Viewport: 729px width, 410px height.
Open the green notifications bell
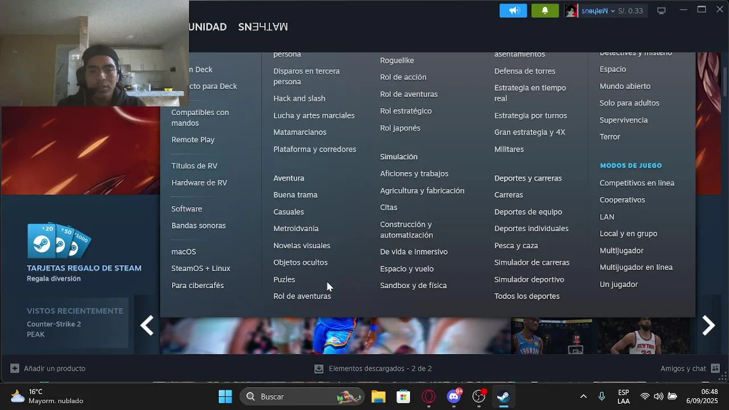545,11
